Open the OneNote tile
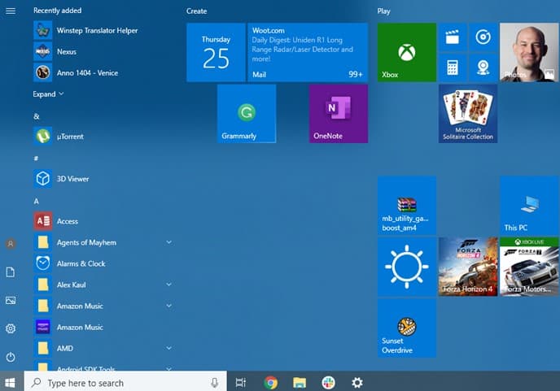 (x=339, y=114)
